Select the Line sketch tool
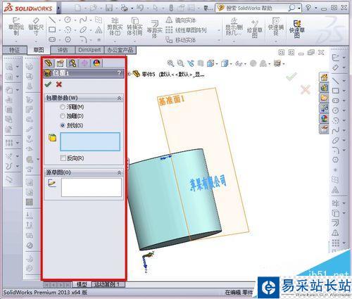Image resolution: width=352 pixels, height=299 pixels. point(51,20)
